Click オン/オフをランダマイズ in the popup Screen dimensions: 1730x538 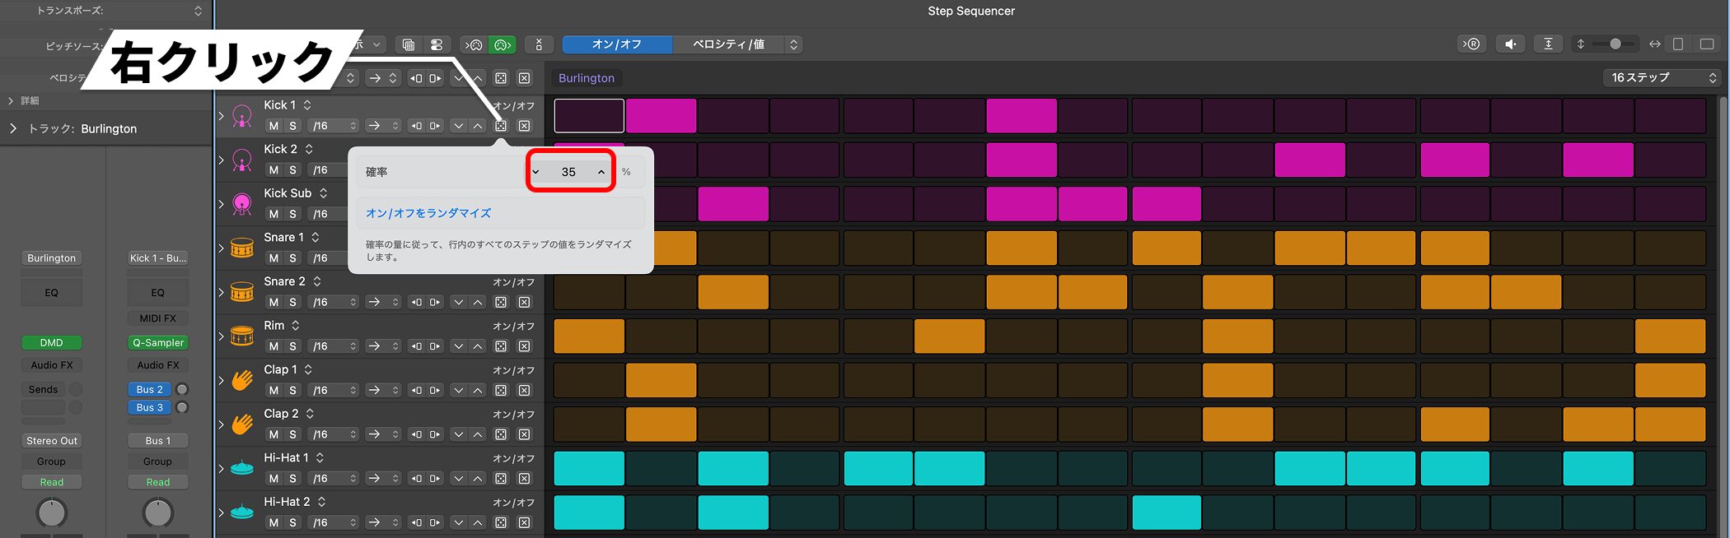[428, 213]
